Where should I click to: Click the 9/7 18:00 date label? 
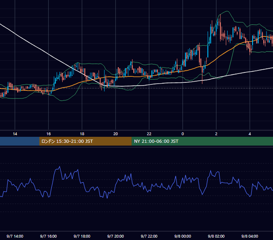pyautogui.click(x=82, y=236)
